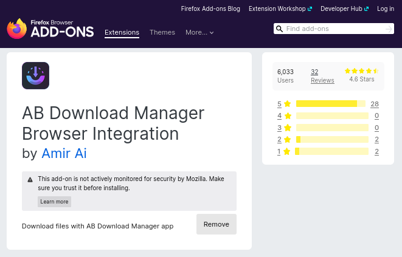Click the '4.6 Stars' text

pos(362,79)
